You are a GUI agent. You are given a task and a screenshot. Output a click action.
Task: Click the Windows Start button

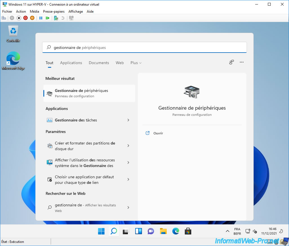[101, 231]
